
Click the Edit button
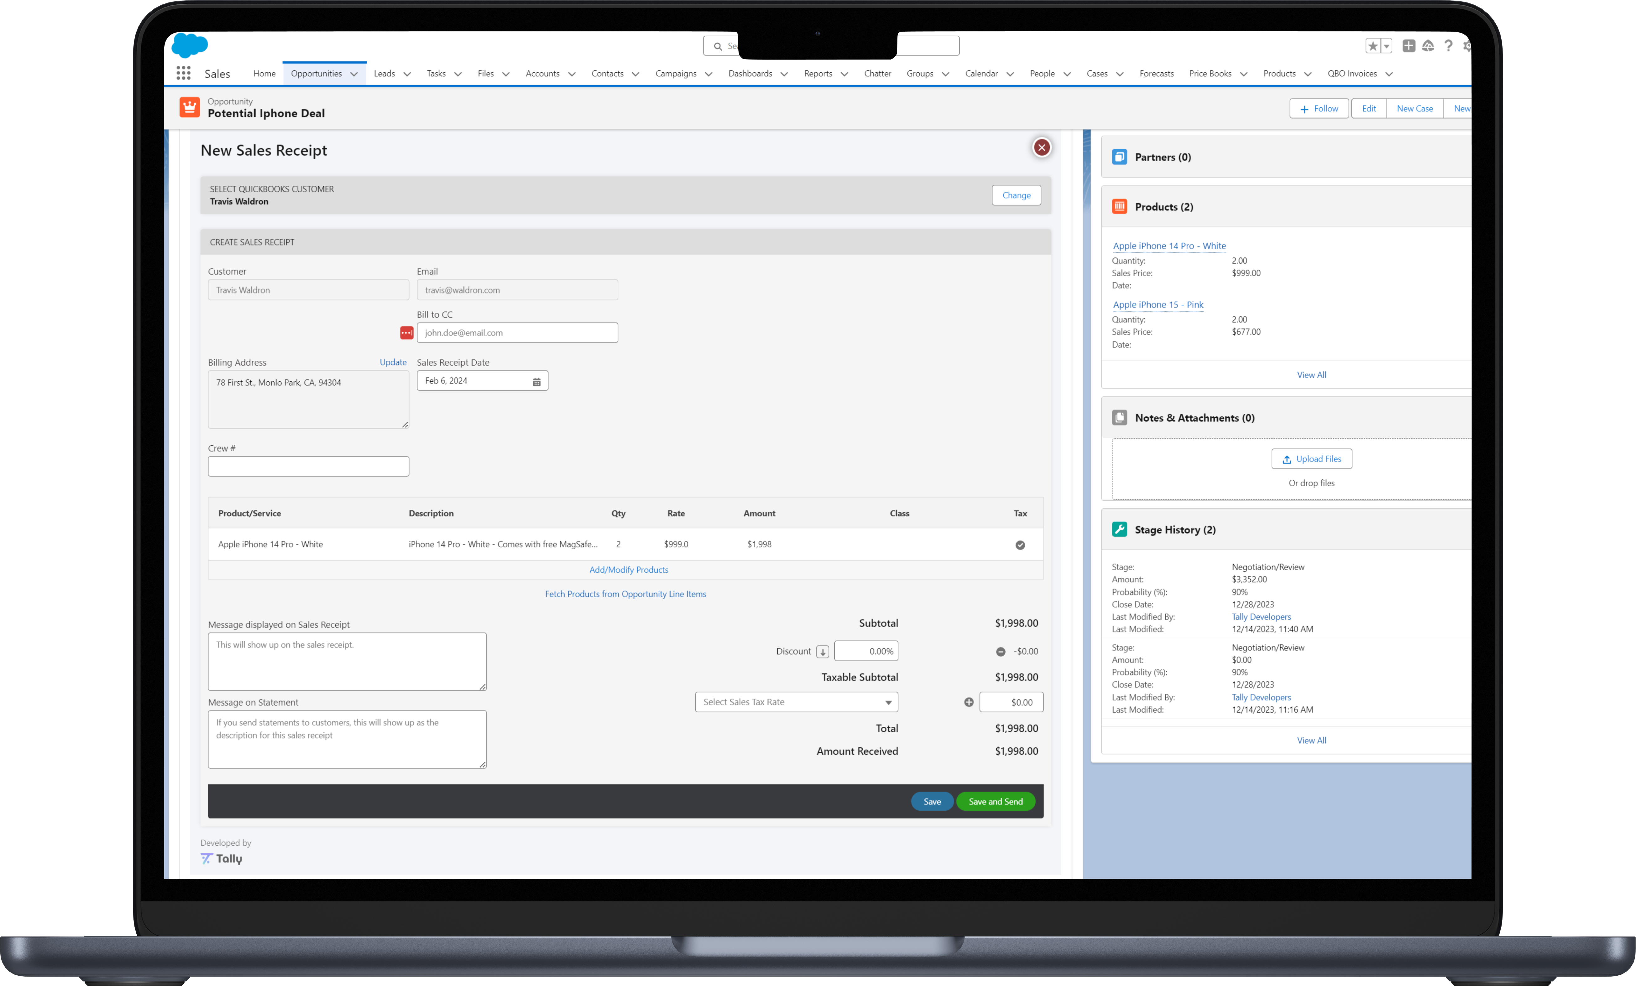pos(1369,109)
